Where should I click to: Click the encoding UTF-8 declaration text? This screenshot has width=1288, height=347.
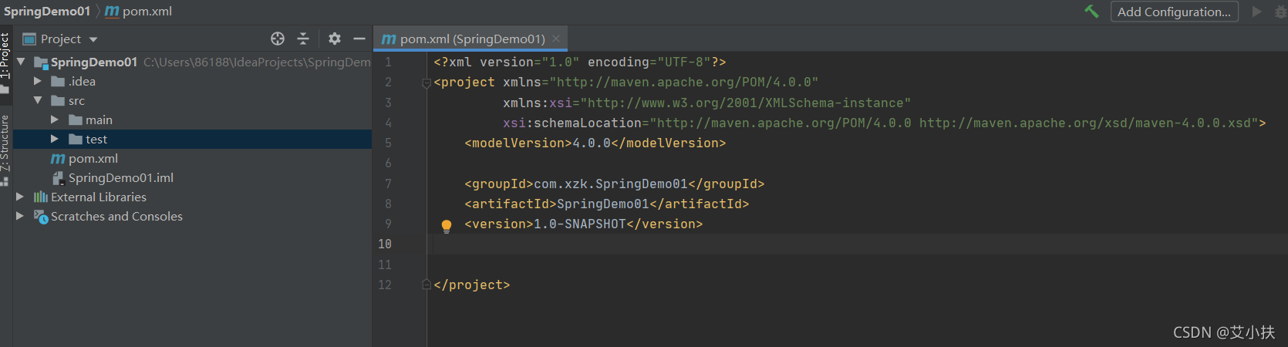click(649, 62)
